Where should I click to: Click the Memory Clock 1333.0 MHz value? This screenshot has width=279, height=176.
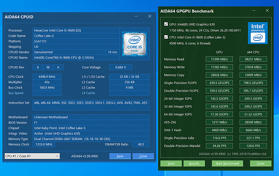44,144
